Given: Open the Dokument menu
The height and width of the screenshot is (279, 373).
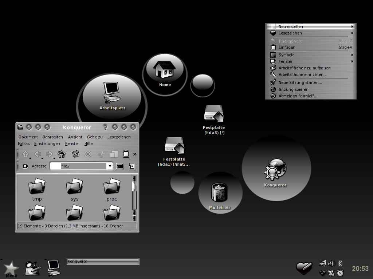Looking at the screenshot, I should [28, 137].
